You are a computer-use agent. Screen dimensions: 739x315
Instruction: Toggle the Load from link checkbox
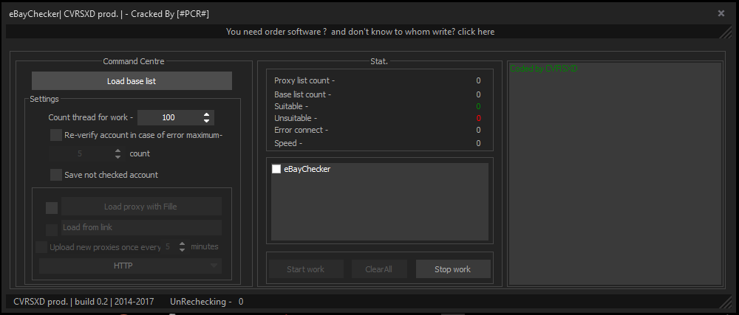(52, 229)
